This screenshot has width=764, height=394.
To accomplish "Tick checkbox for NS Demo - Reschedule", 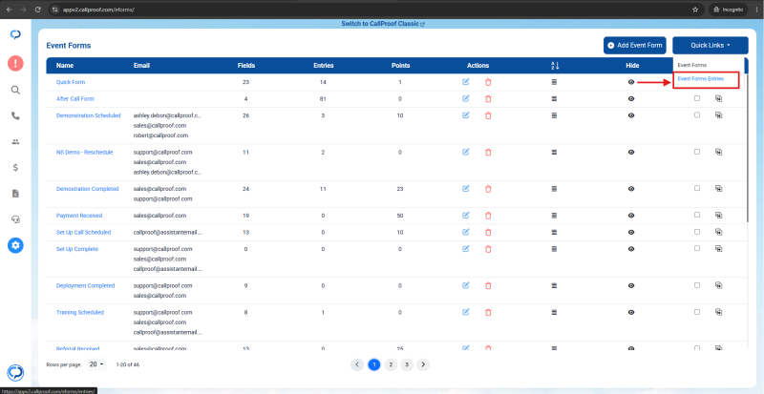I will pyautogui.click(x=697, y=152).
